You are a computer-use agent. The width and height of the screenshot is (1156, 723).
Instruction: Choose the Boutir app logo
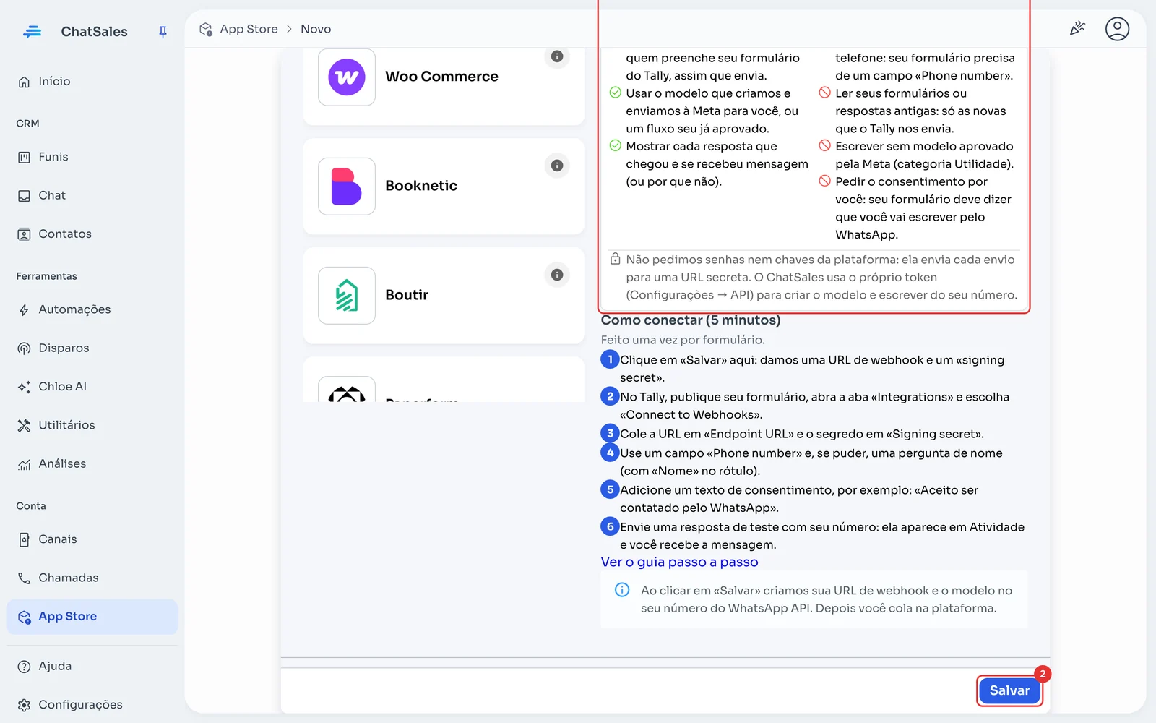(347, 296)
